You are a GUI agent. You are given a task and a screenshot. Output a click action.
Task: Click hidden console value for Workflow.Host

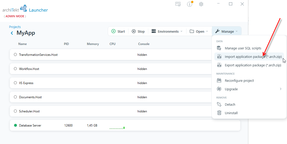(142, 69)
